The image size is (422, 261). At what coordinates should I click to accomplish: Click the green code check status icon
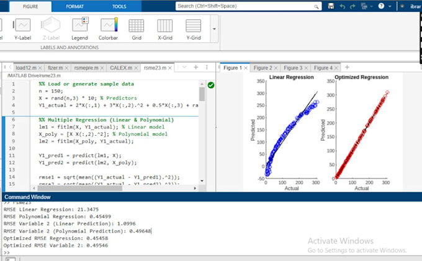tap(211, 85)
